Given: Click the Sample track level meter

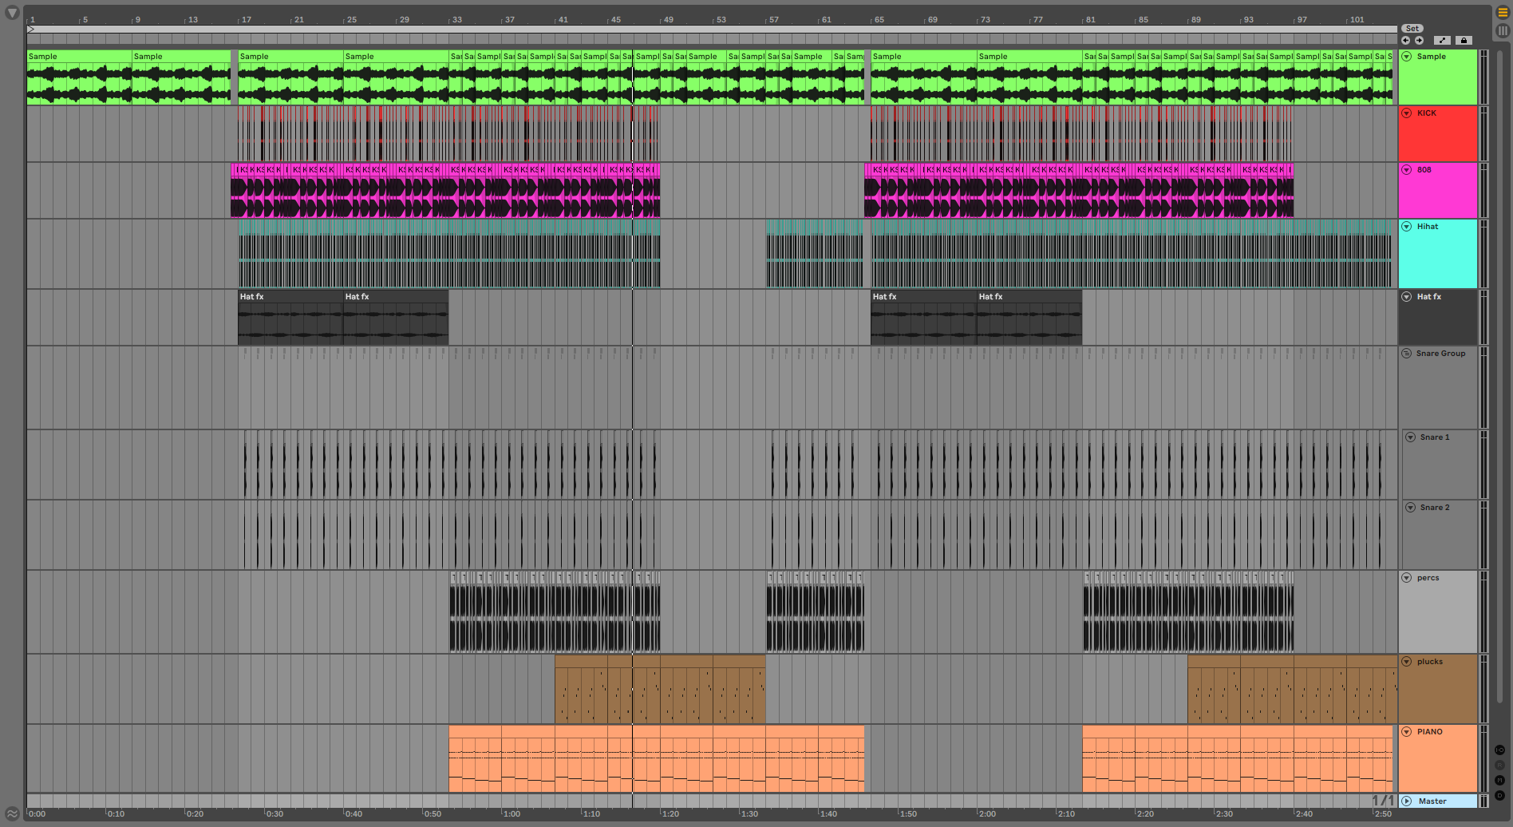Looking at the screenshot, I should 1483,77.
